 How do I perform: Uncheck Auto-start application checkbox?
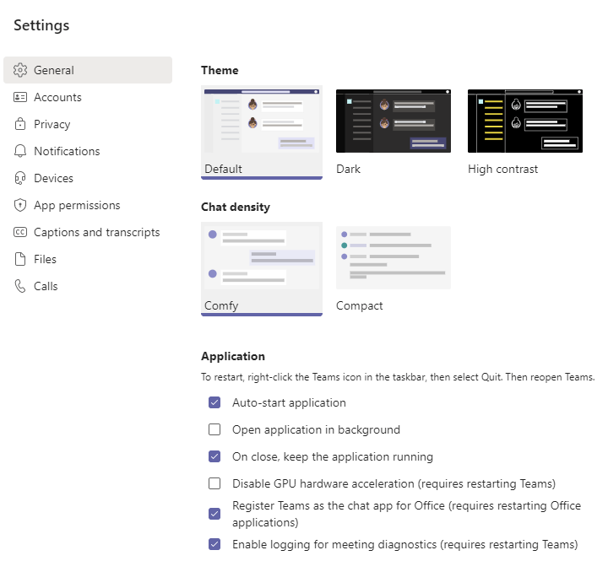(x=214, y=402)
